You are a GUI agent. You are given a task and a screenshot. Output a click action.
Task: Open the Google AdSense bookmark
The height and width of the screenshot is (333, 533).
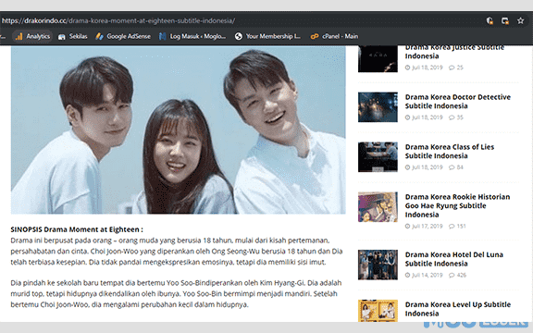pos(123,36)
